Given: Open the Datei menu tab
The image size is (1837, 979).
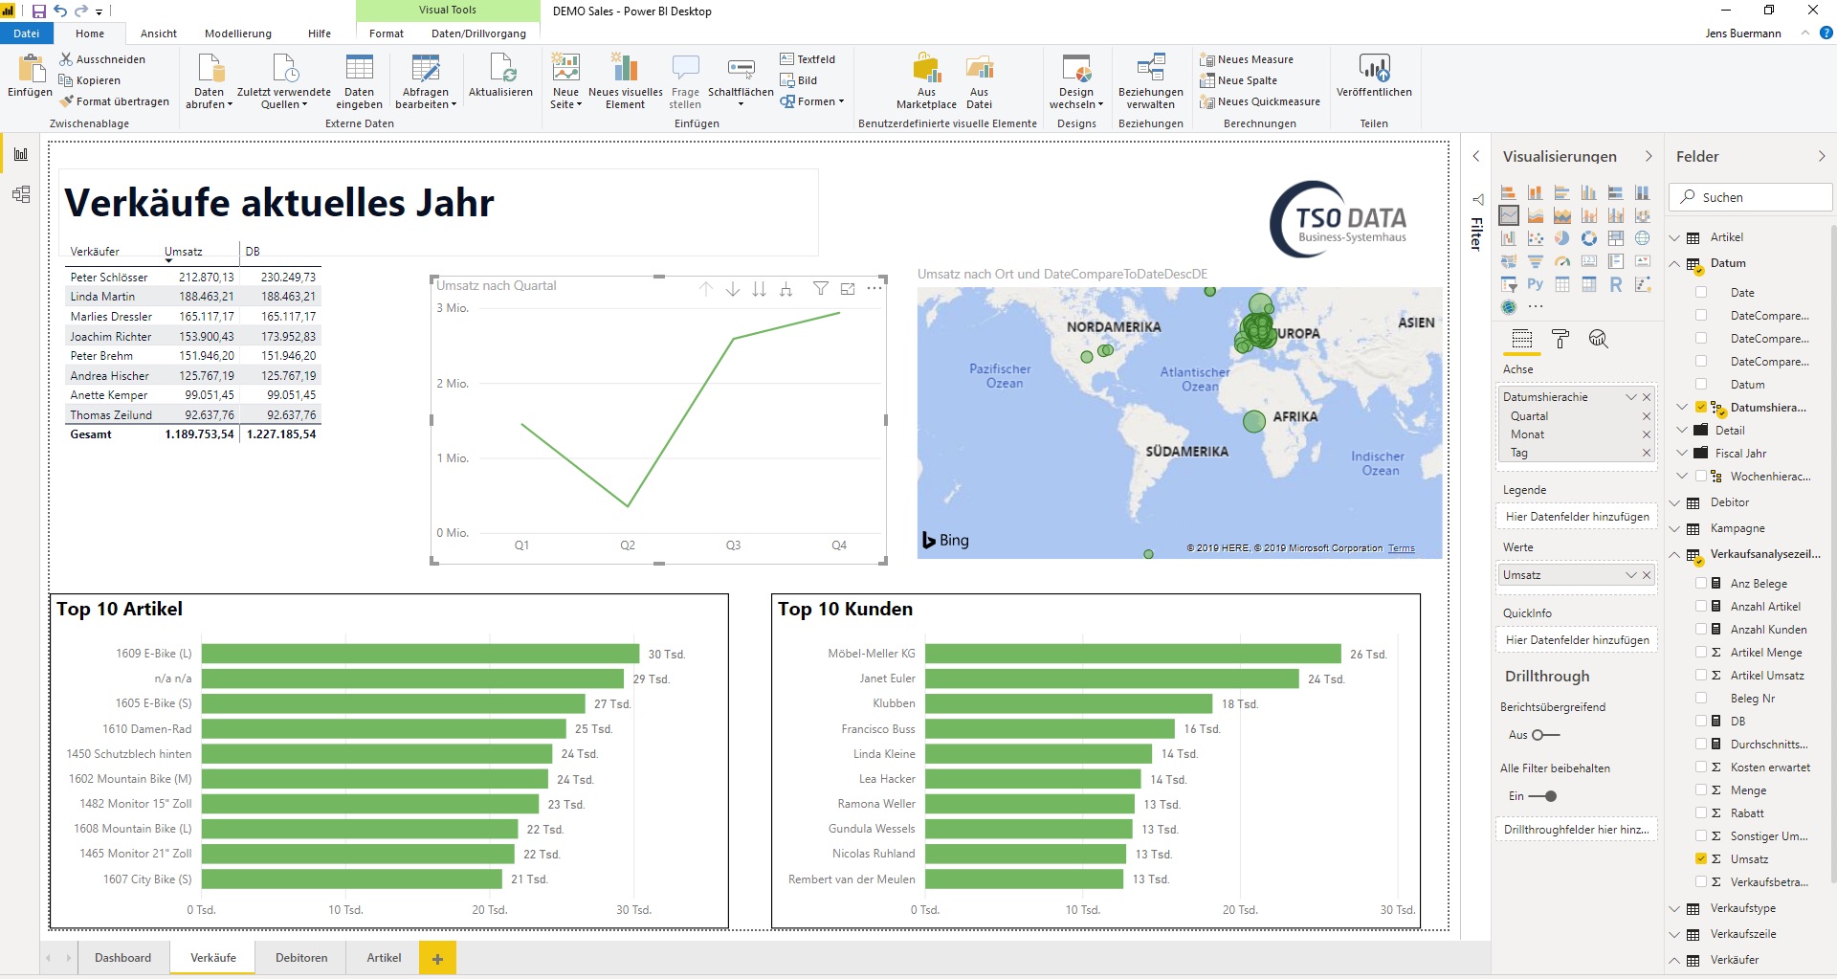Looking at the screenshot, I should pos(27,33).
